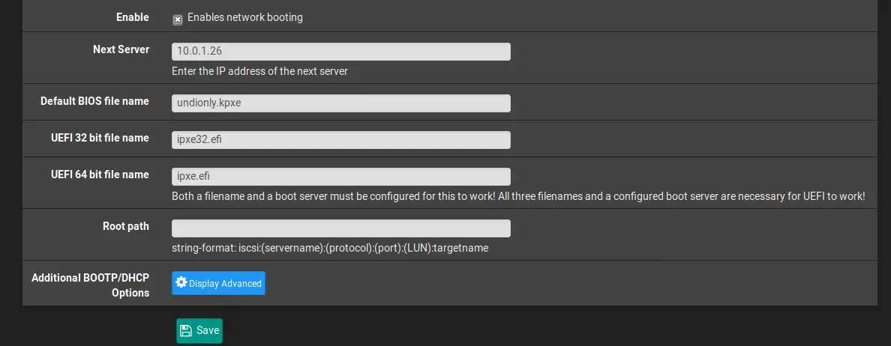Screen dimensions: 891x346
Task: Click the "UEFI 32 bit file name" label
Action: click(x=99, y=138)
